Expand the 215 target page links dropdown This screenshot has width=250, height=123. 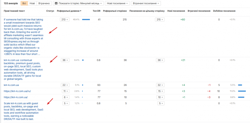pyautogui.click(x=160, y=20)
